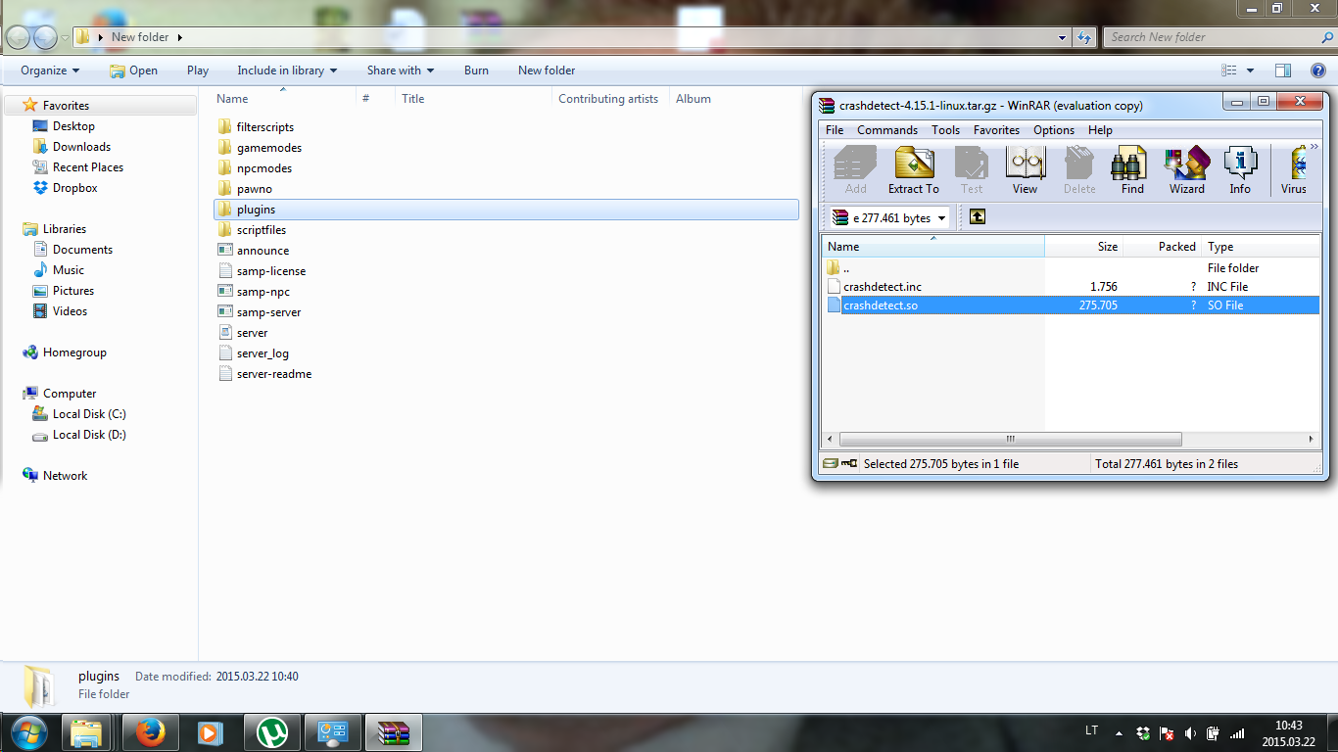Viewport: 1338px width, 752px height.
Task: Click the network signal tray icon
Action: [x=1237, y=732]
